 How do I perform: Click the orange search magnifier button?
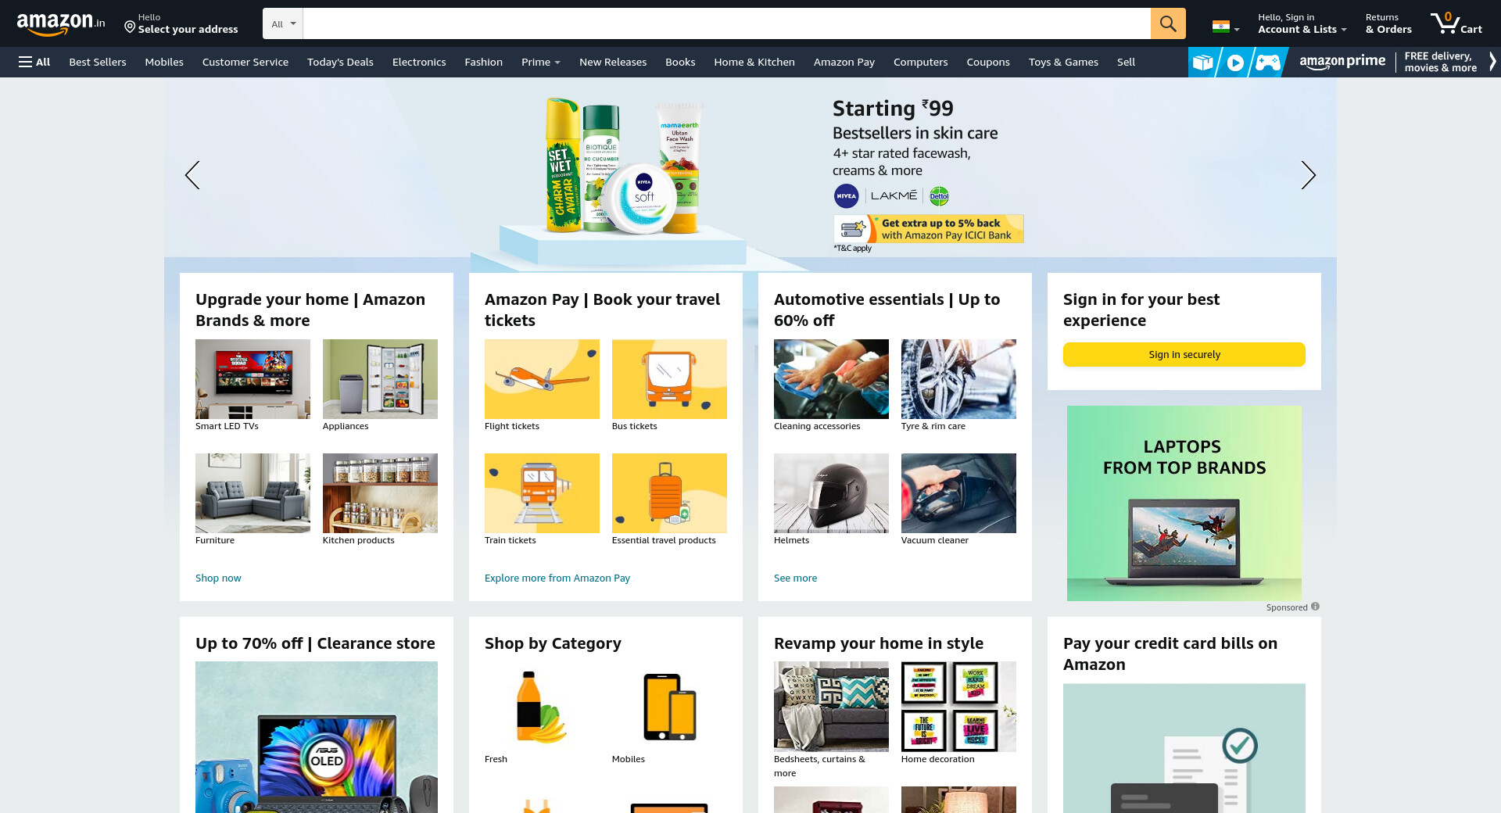point(1168,23)
